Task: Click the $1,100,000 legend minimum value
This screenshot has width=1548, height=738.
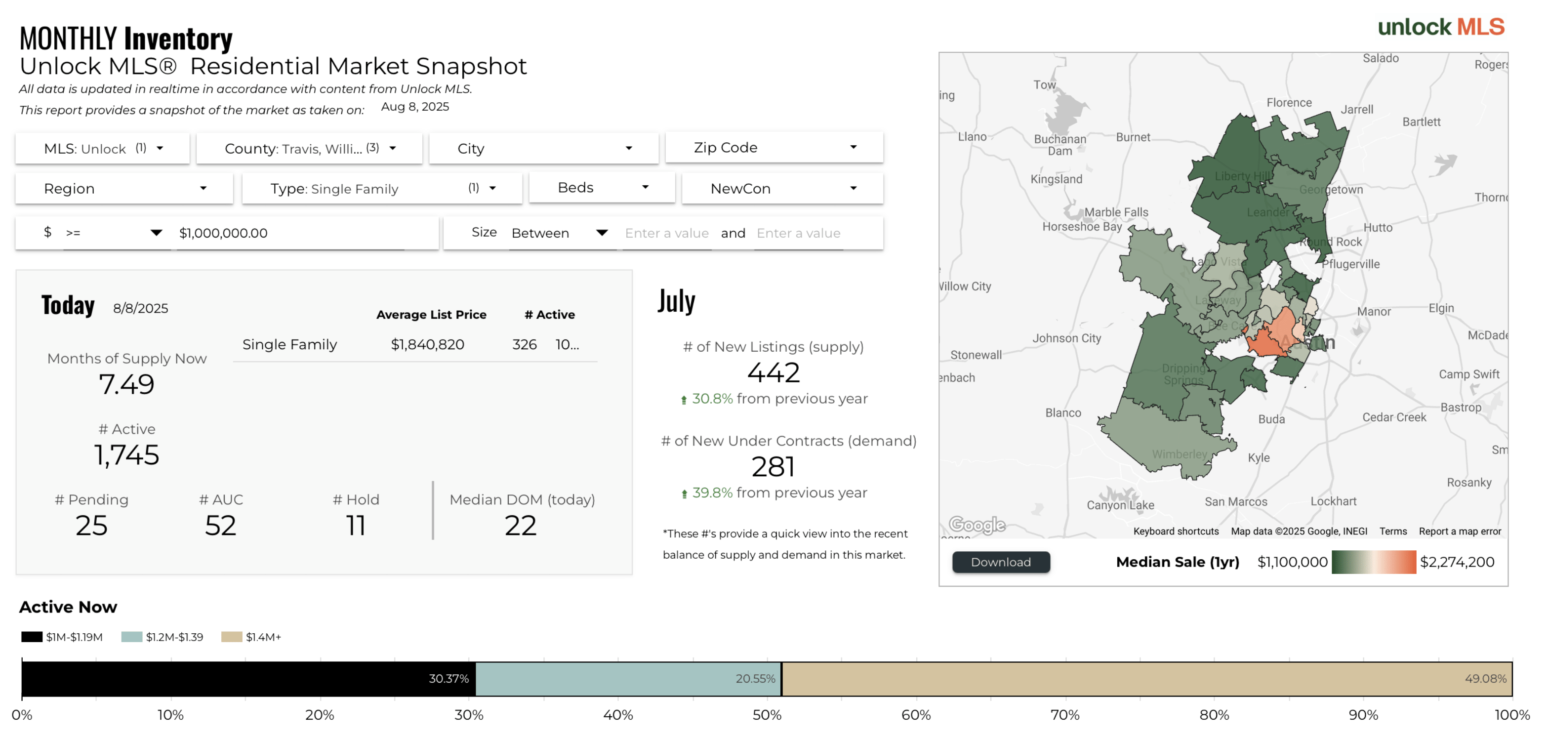Action: point(1293,562)
